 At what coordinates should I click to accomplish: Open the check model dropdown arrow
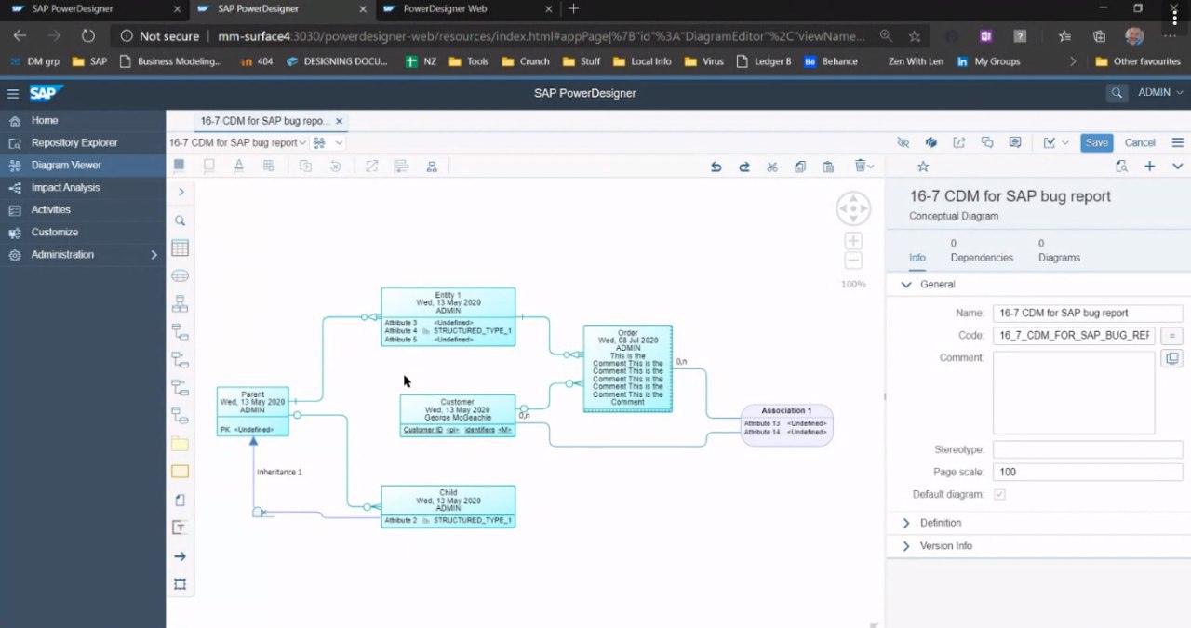point(1064,142)
